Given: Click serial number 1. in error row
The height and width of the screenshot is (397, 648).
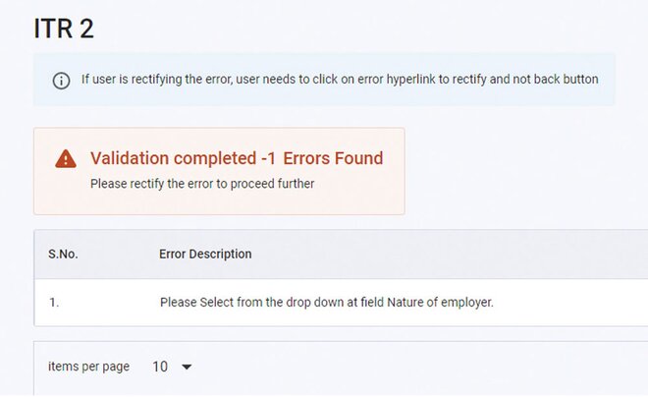Looking at the screenshot, I should click(x=54, y=303).
